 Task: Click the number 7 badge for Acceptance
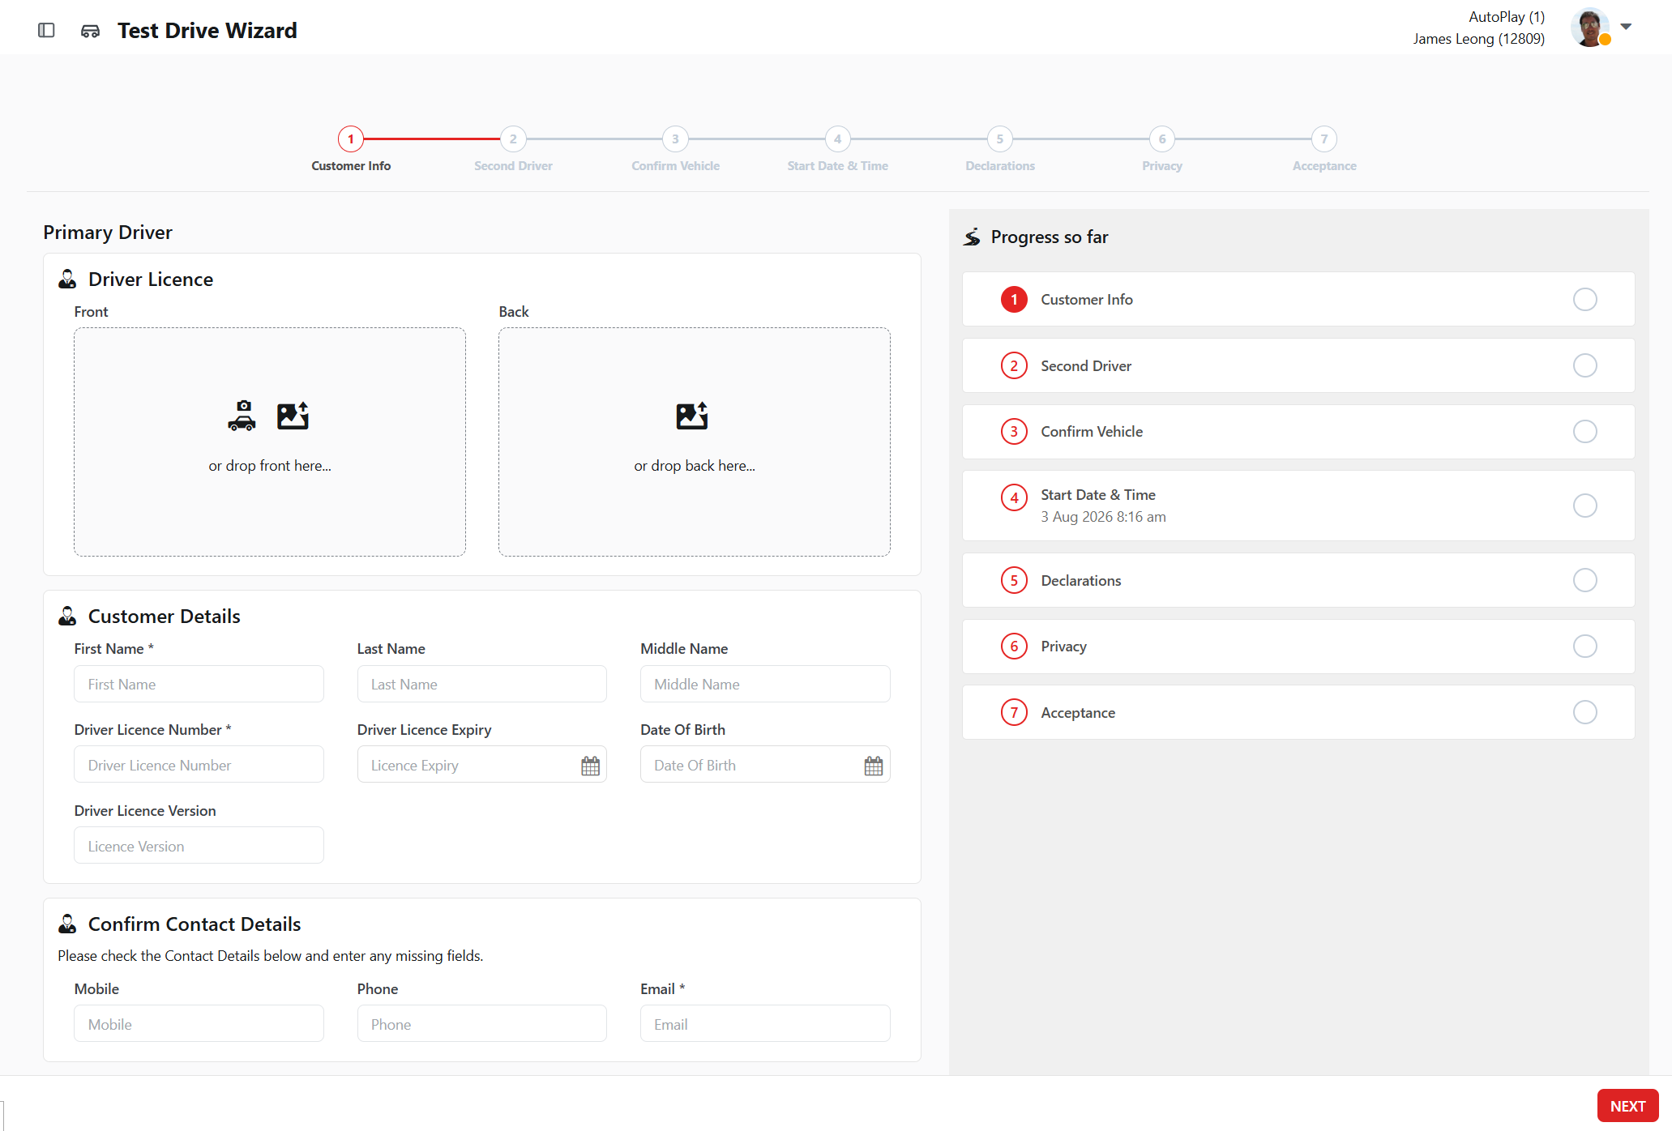(x=1014, y=712)
